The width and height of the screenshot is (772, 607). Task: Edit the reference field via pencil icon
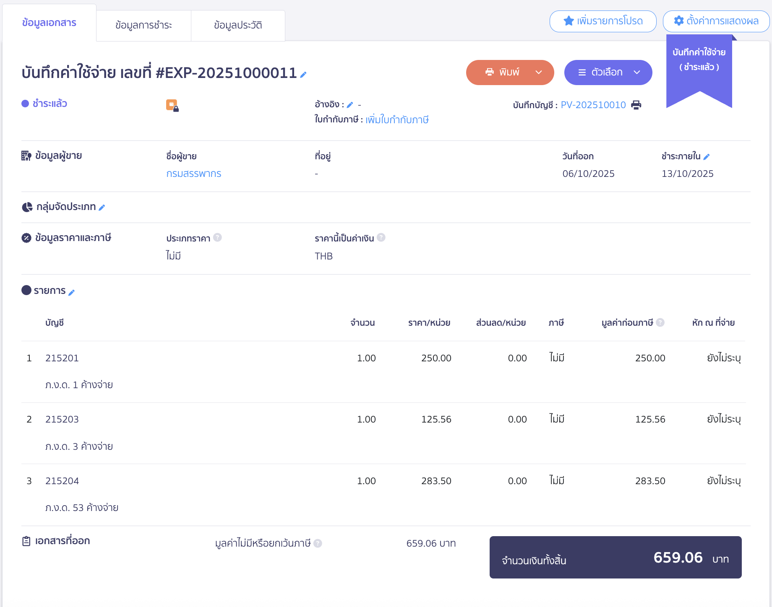click(350, 105)
